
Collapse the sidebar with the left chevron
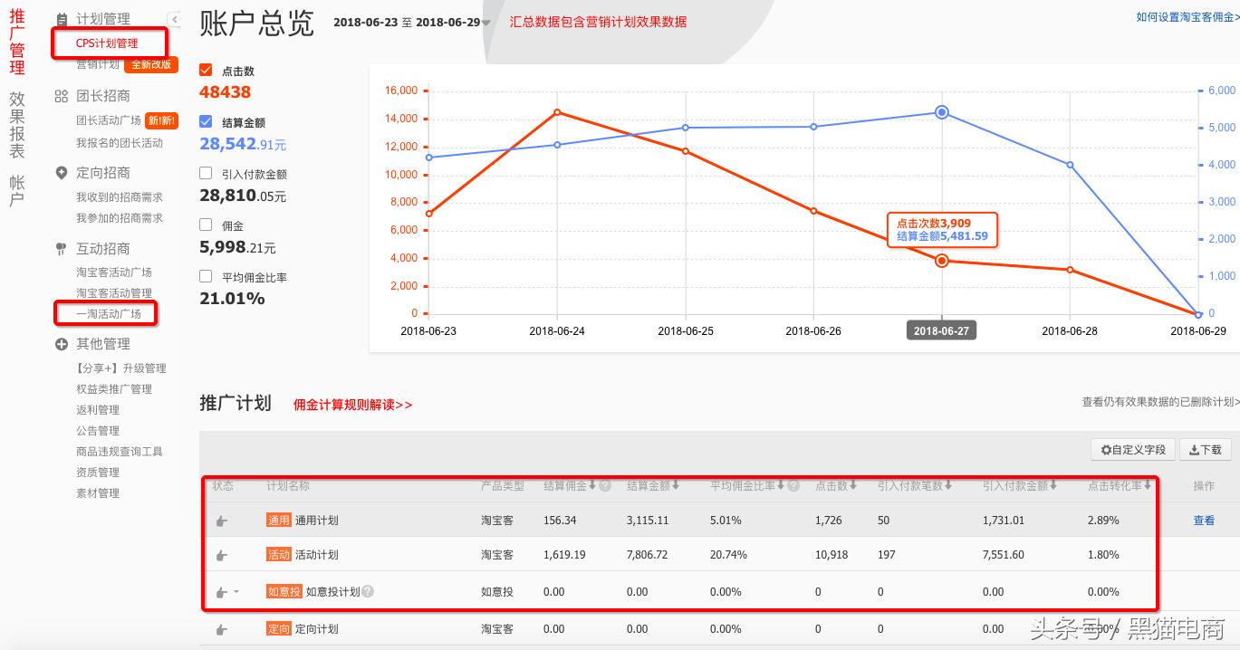pyautogui.click(x=174, y=17)
